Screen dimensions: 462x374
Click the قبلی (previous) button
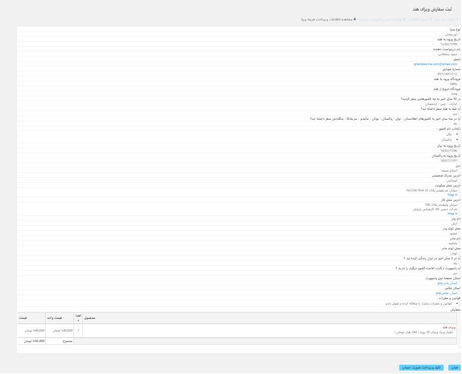454,367
